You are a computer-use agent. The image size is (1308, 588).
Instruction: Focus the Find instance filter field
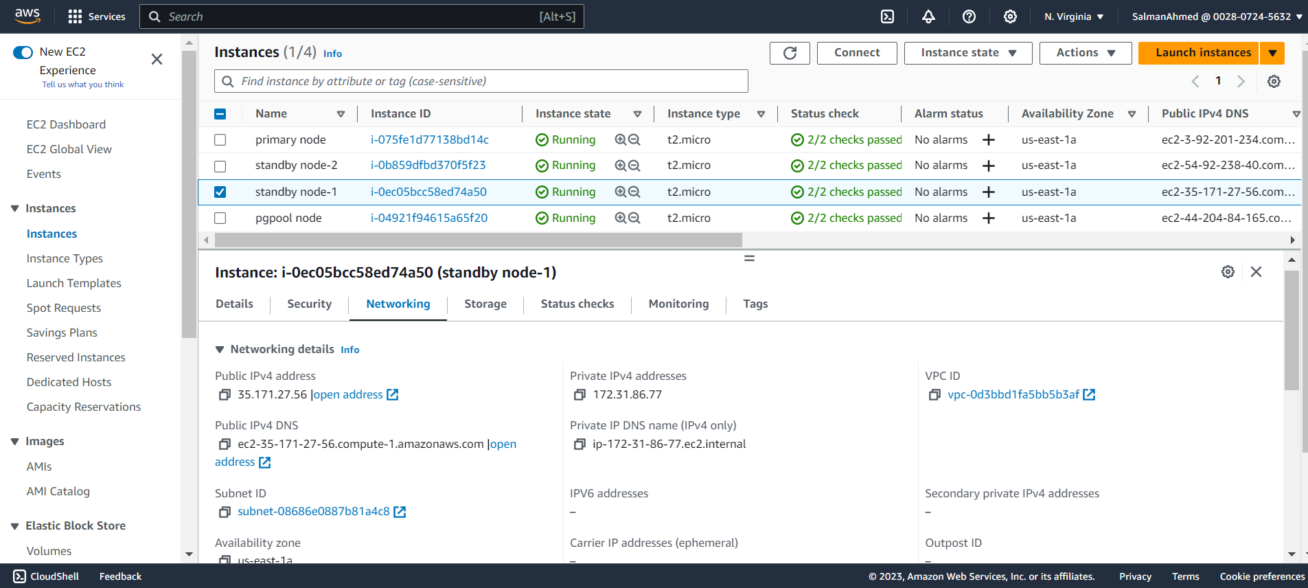(x=481, y=81)
